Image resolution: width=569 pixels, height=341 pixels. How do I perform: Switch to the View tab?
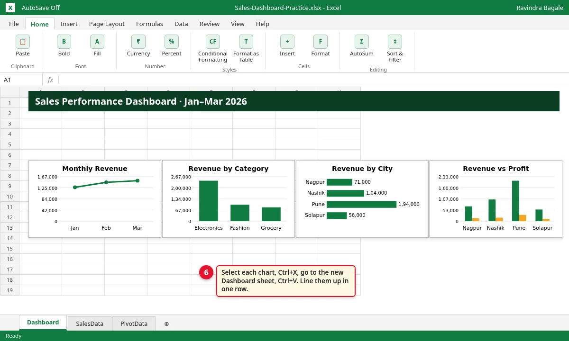point(238,24)
